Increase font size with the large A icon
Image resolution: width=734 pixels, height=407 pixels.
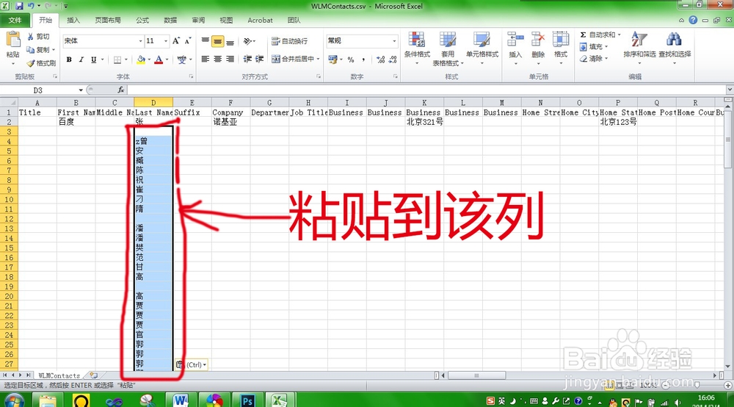pos(176,40)
